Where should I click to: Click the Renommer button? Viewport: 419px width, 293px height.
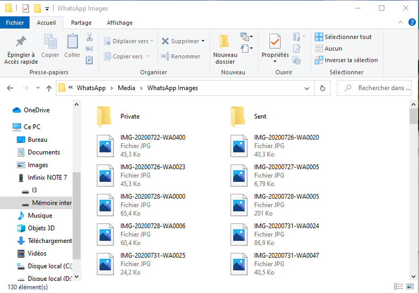point(180,56)
